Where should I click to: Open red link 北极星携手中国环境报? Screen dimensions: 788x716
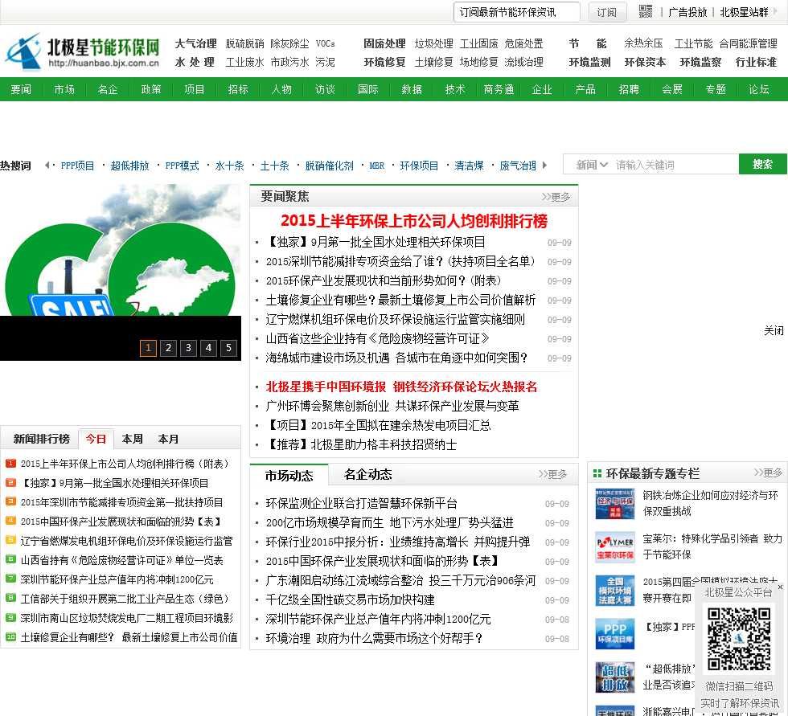(x=401, y=387)
